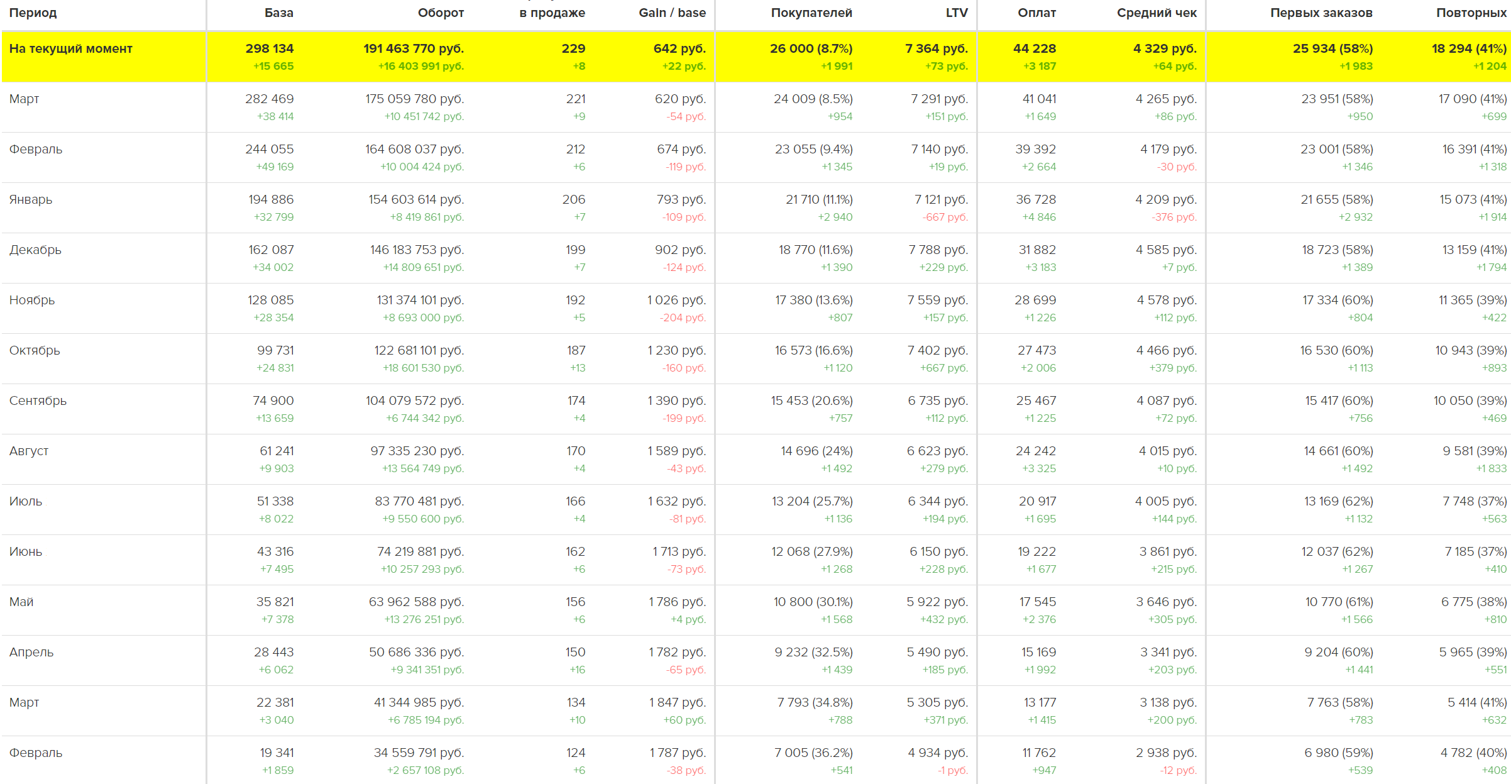
Task: Click the Средний чек column header
Action: 1156,13
